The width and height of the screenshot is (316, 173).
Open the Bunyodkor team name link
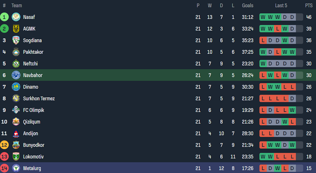34,145
